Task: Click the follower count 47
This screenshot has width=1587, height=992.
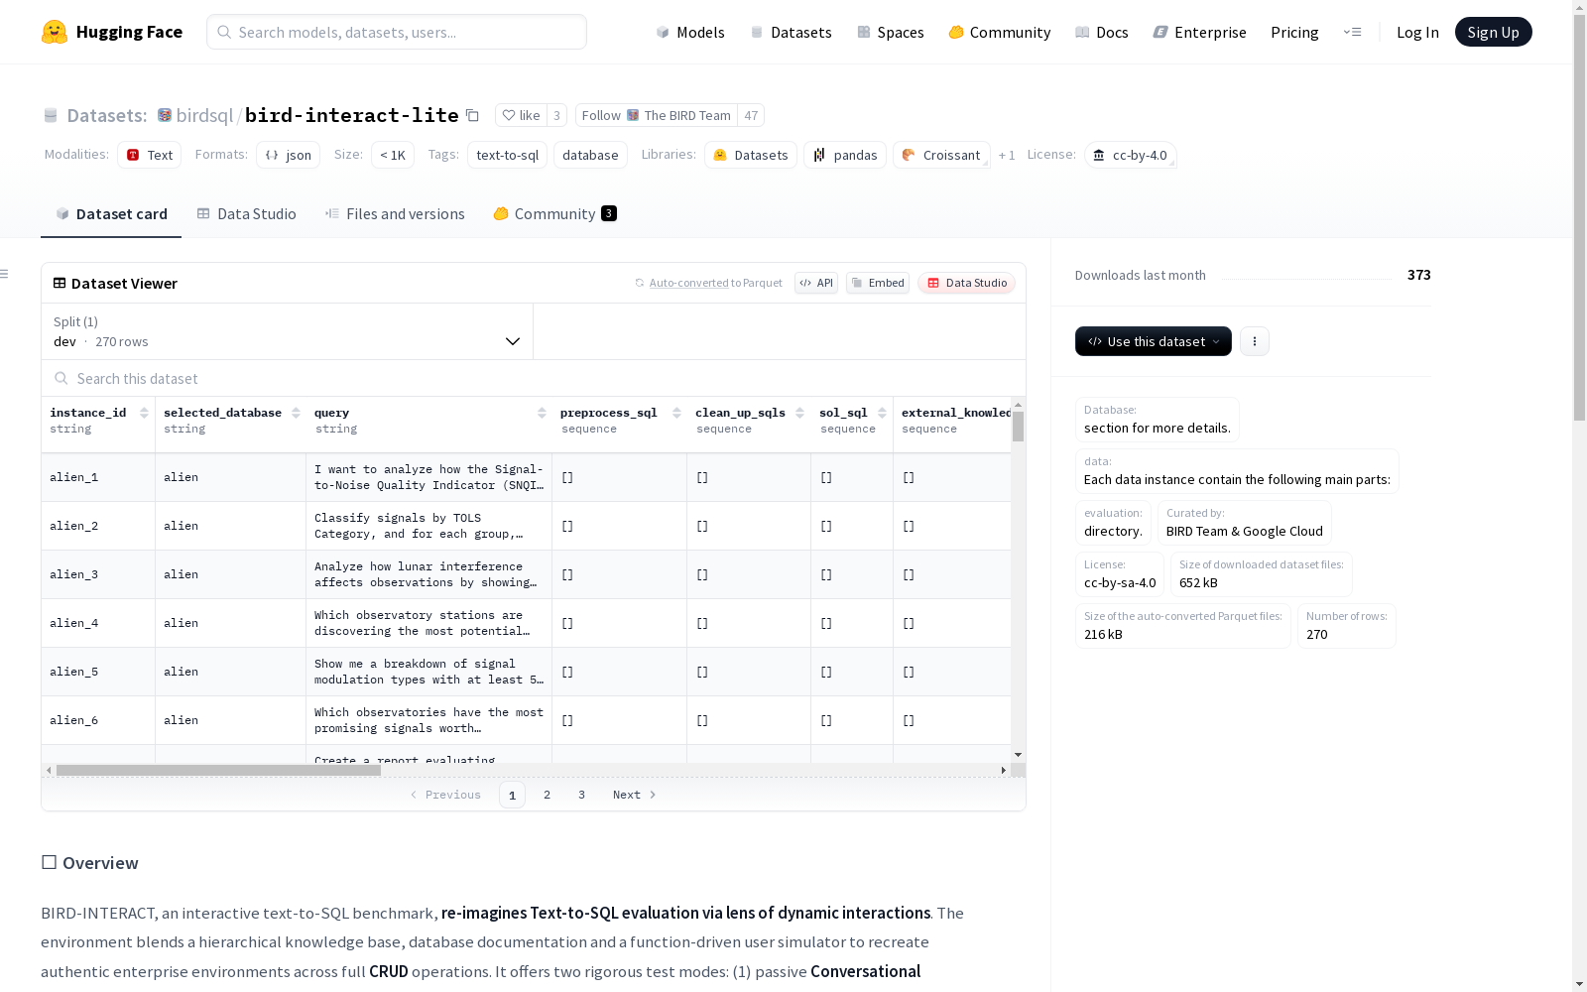Action: tap(751, 115)
